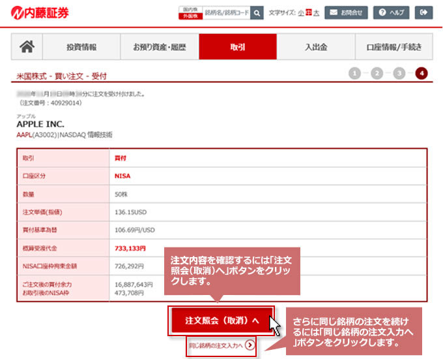Click the 買付 transaction type value

(121, 158)
